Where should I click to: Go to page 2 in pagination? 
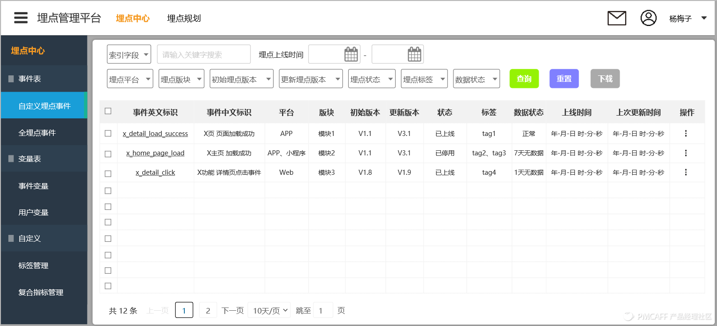tap(208, 310)
